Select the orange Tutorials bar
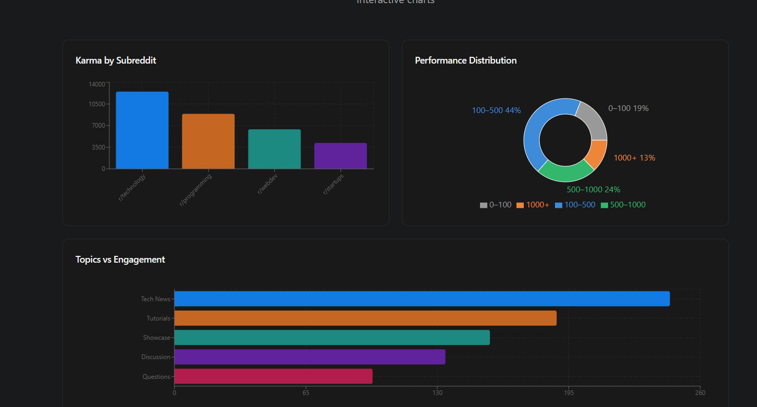Viewport: 757px width, 407px height. pos(365,318)
